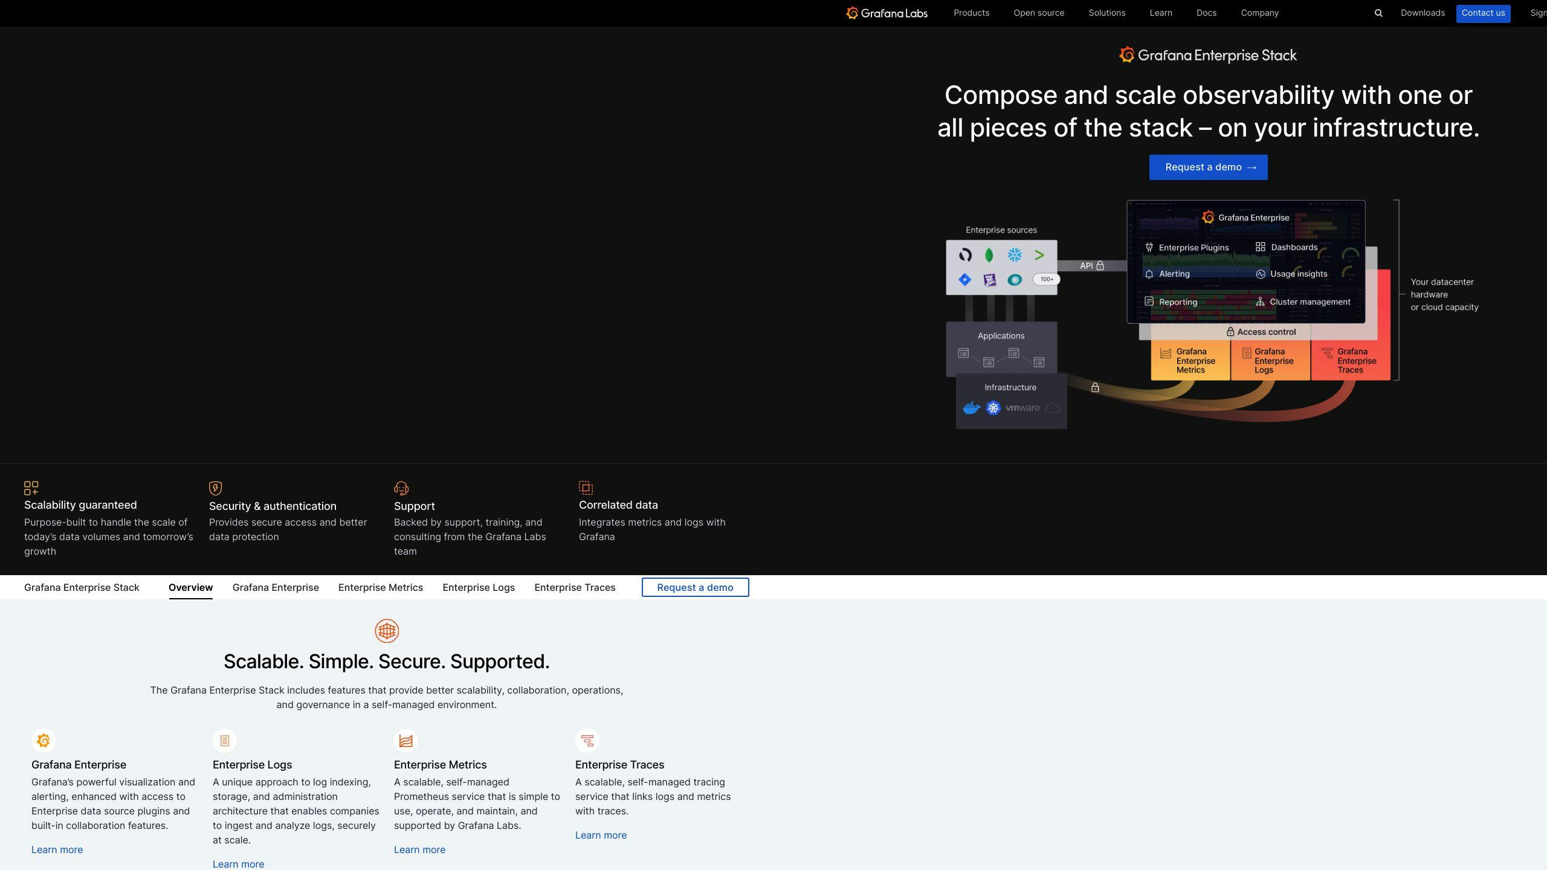Click Learn more under Enterprise Metrics
1547x870 pixels.
[420, 850]
